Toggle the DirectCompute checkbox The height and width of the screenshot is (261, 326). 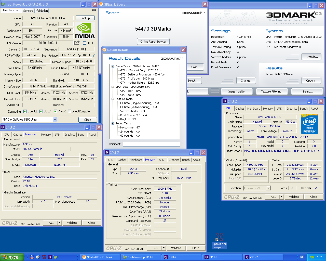coord(69,111)
